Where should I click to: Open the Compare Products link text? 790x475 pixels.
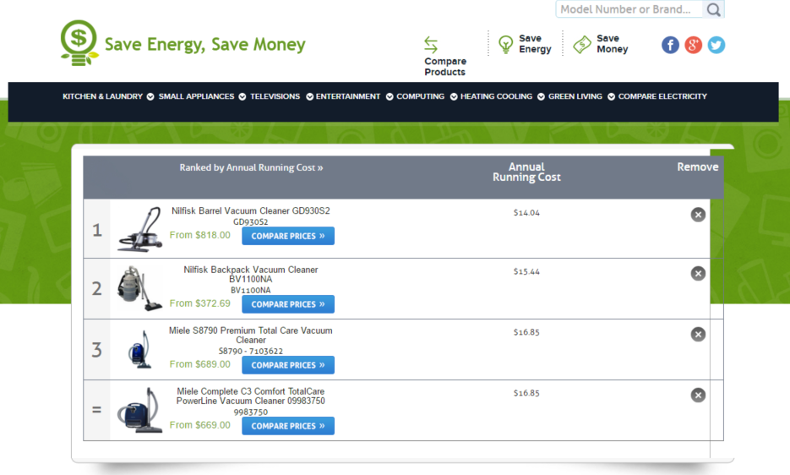coord(445,67)
